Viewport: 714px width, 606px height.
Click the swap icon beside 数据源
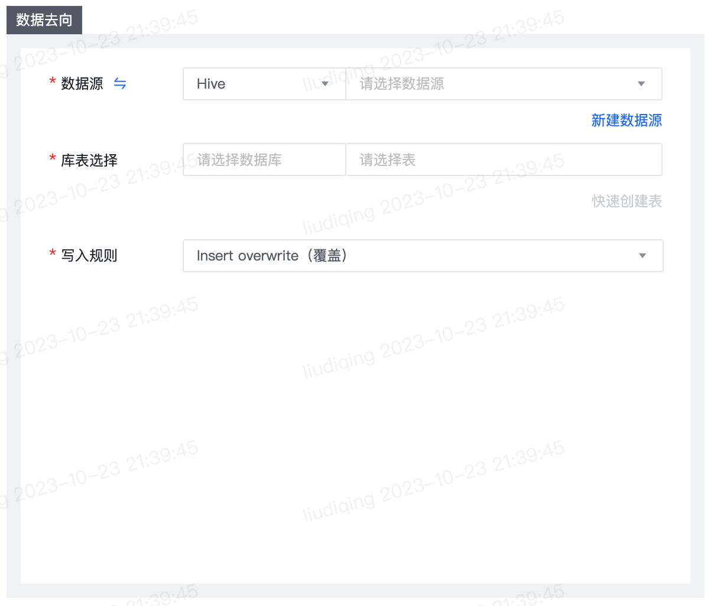(120, 84)
